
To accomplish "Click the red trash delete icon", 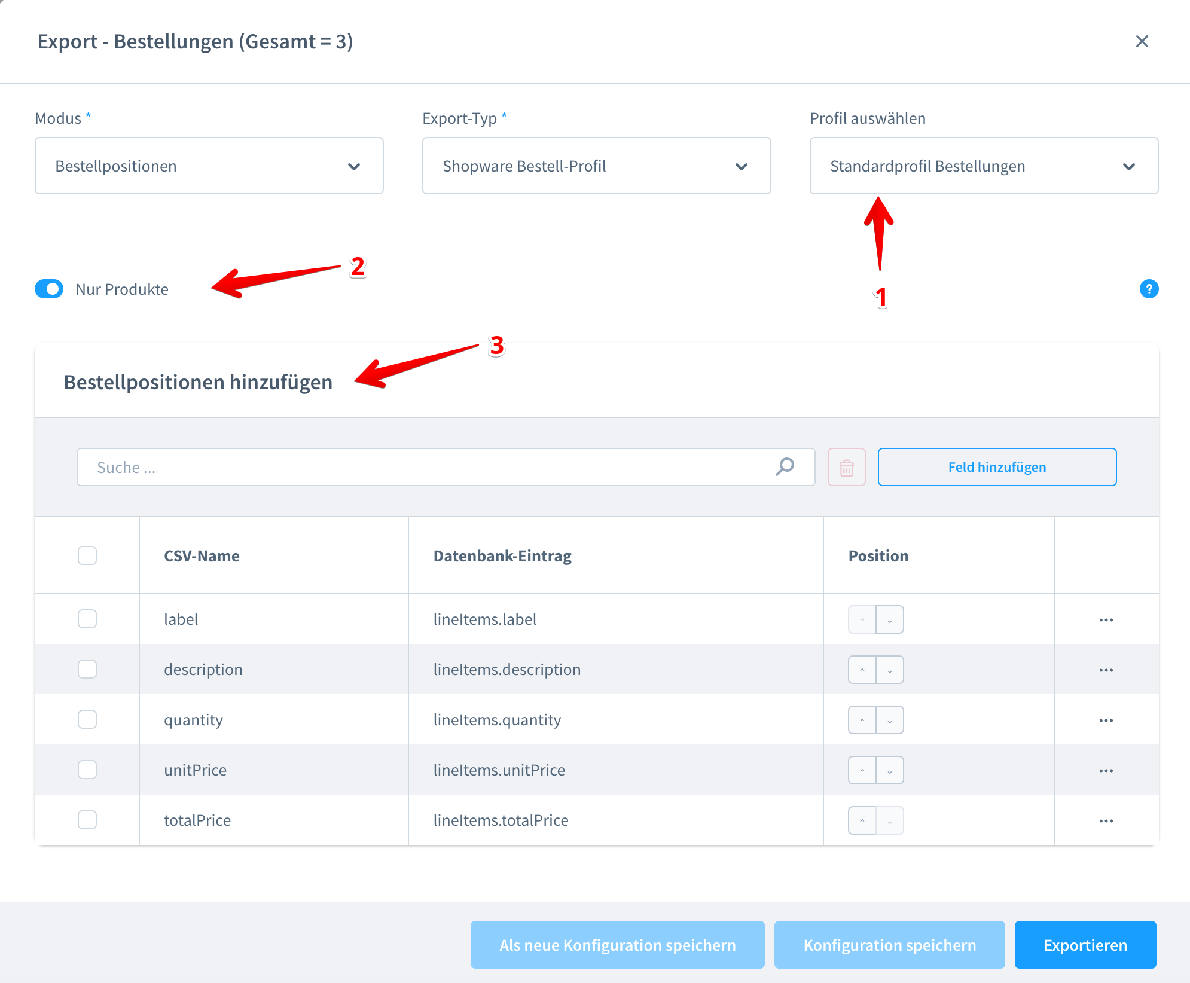I will point(846,468).
